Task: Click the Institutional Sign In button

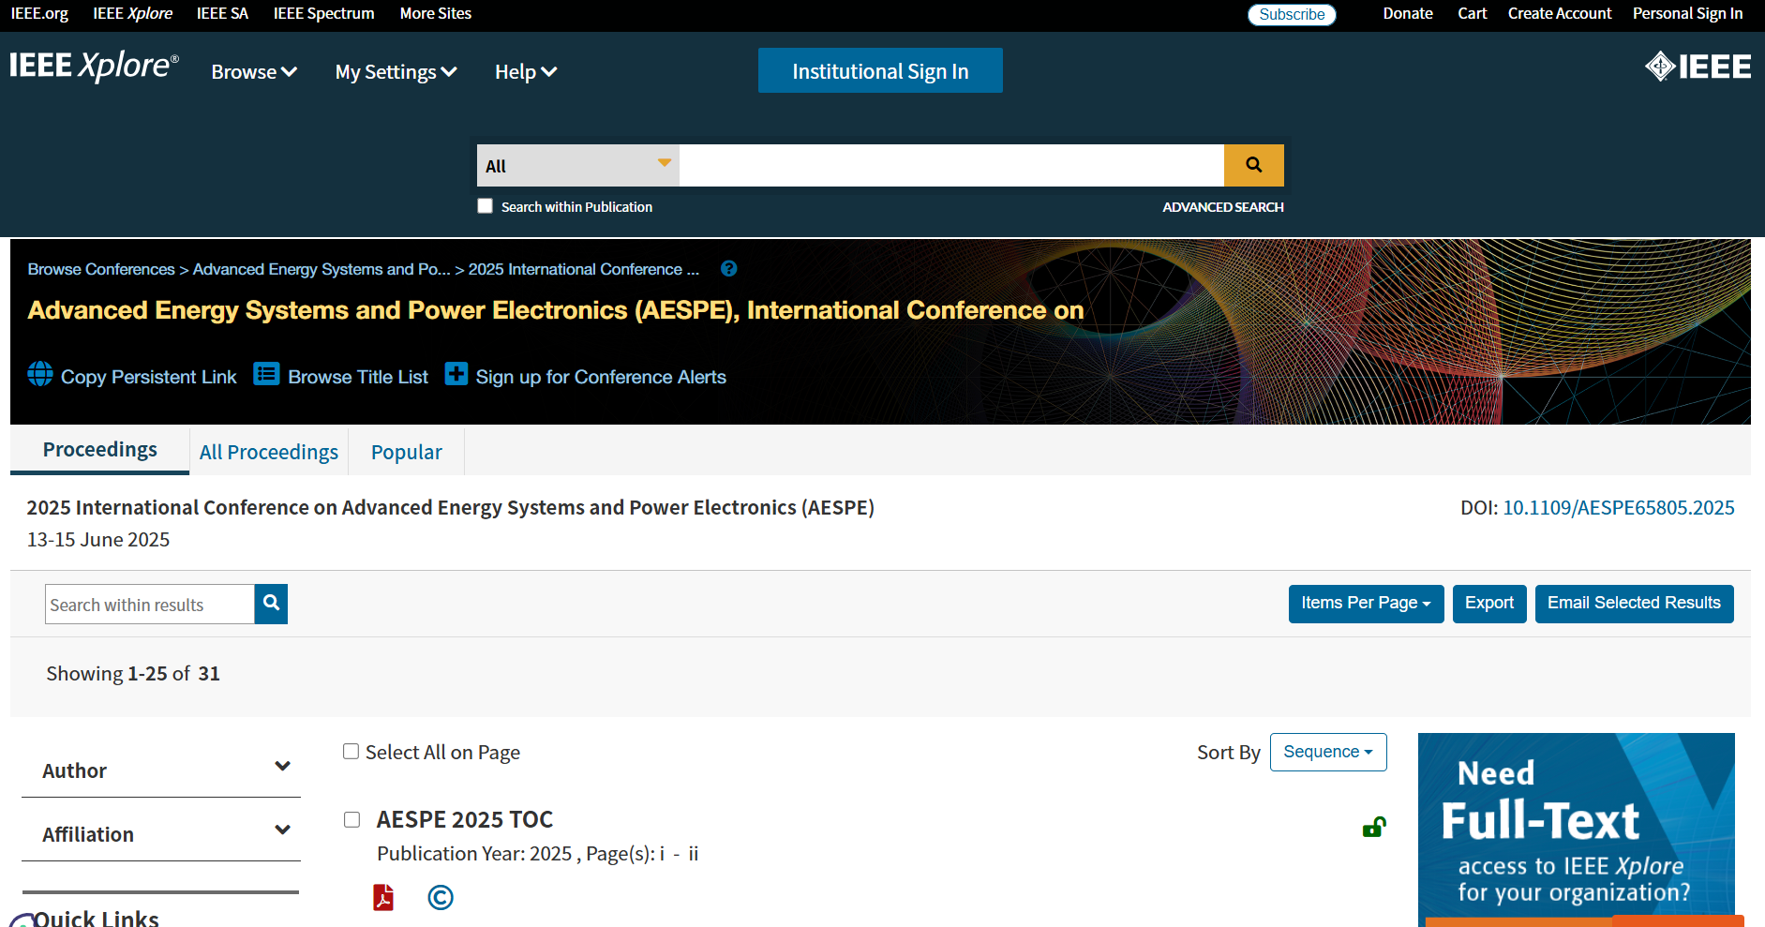Action: [879, 71]
